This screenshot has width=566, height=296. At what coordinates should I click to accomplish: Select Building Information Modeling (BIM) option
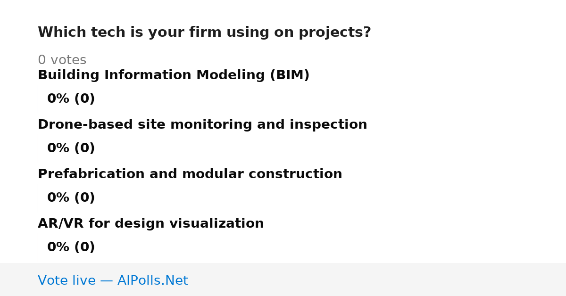[x=174, y=75]
